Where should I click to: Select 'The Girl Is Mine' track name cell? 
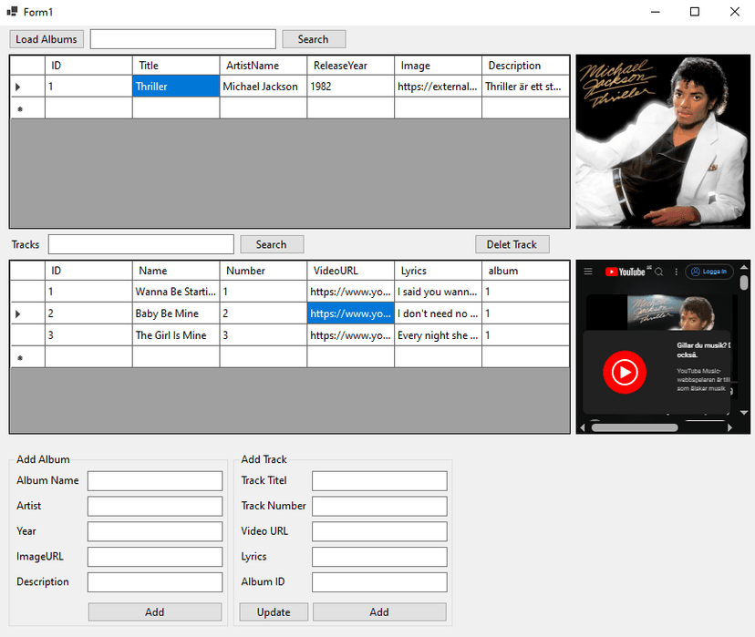[176, 335]
